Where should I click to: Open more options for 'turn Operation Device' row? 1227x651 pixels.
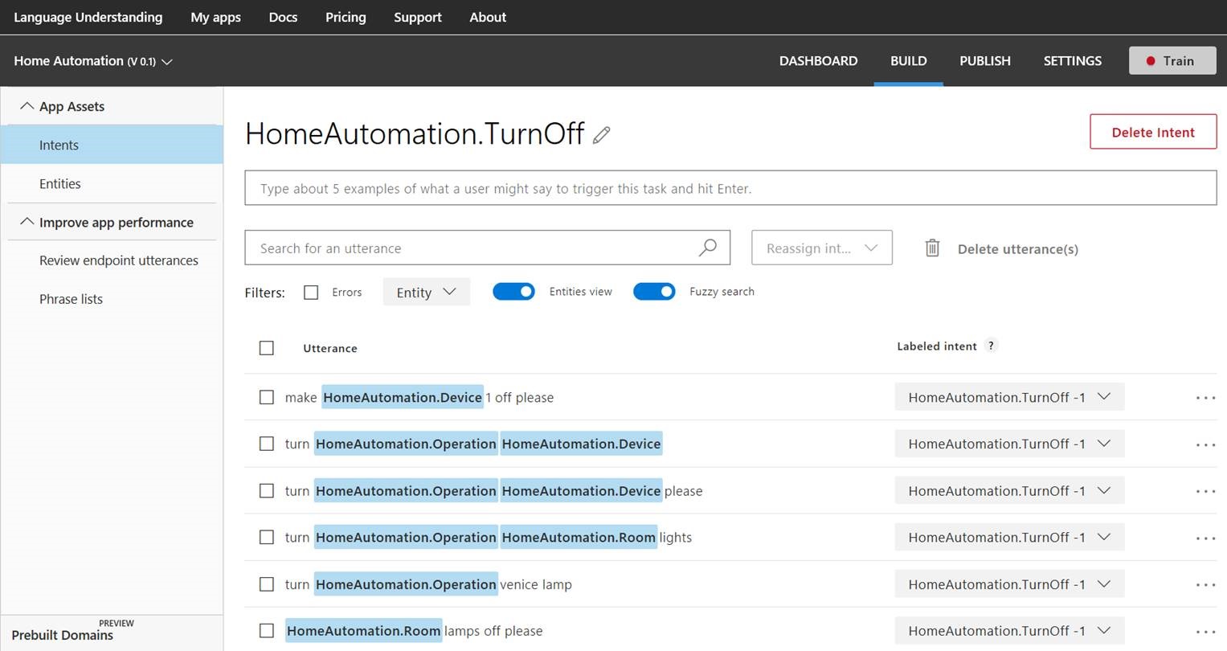tap(1205, 444)
